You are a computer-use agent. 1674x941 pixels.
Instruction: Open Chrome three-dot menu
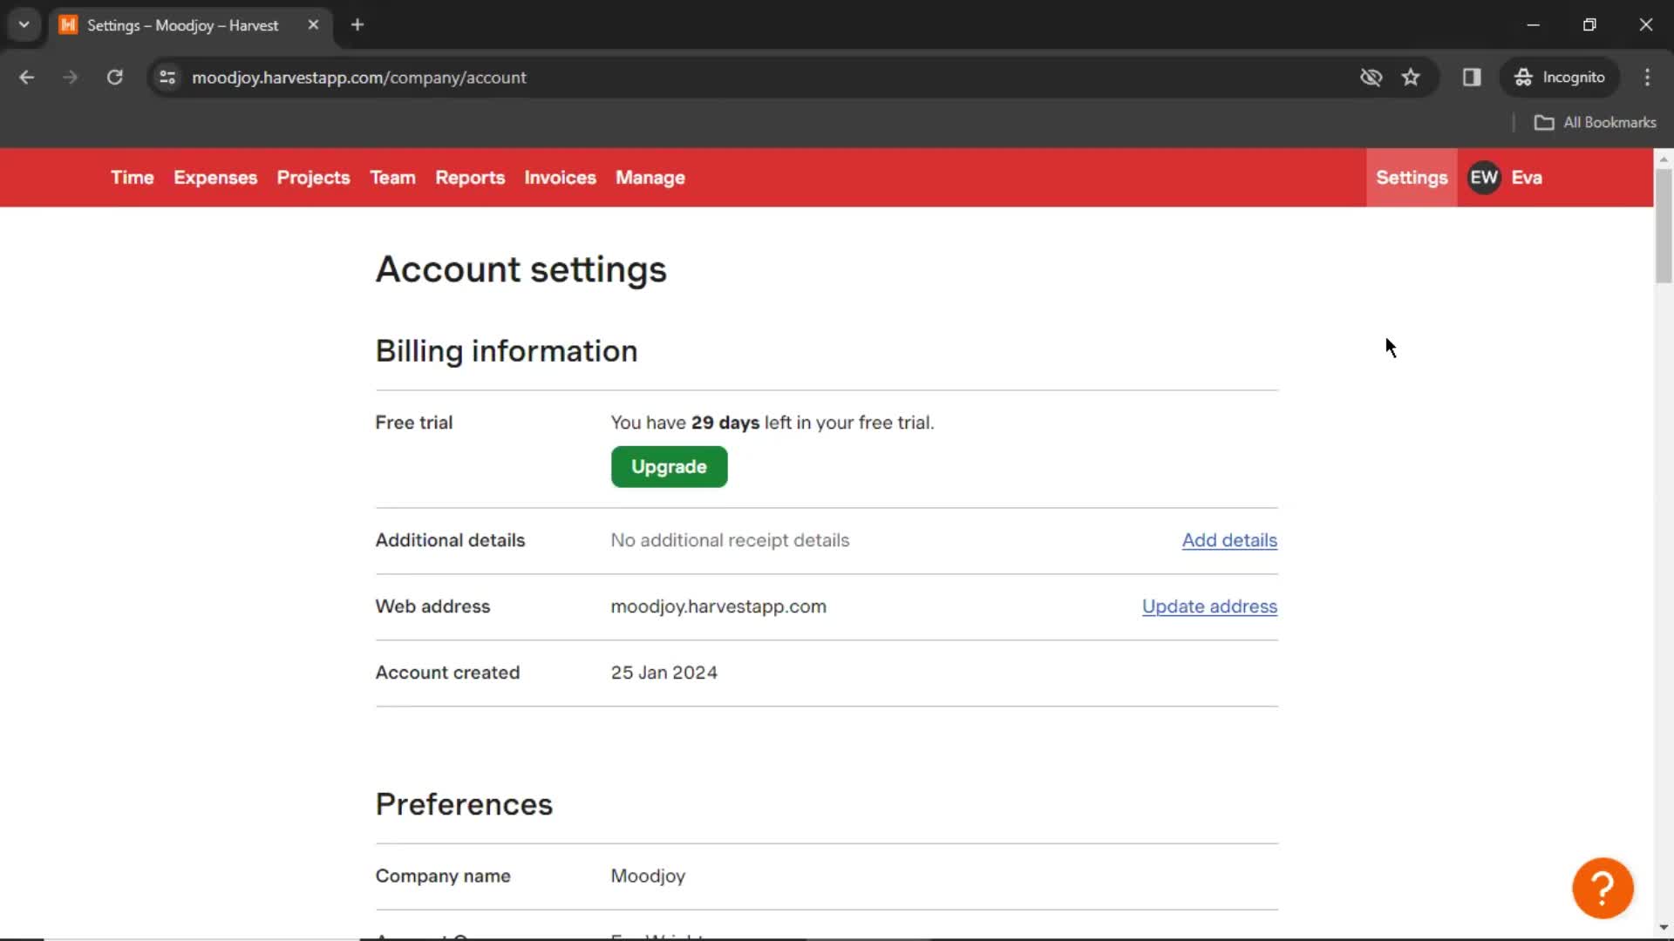[1647, 77]
